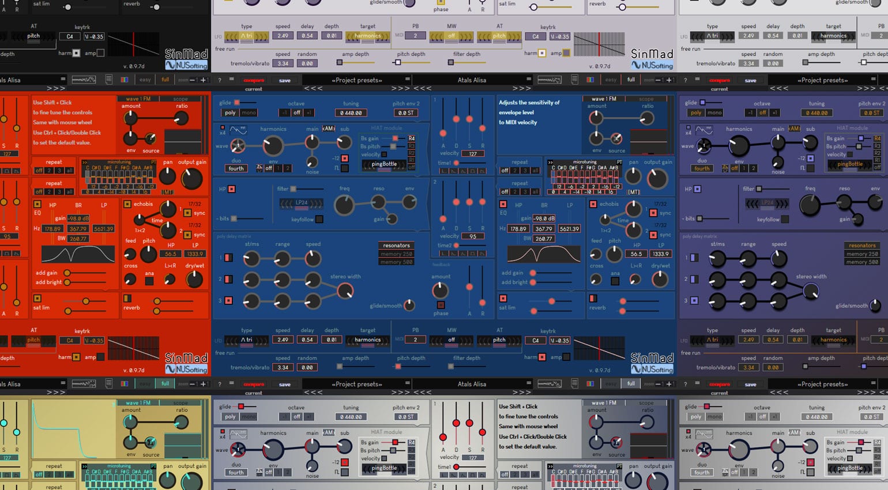Select the "memory 250" tab in blue window
The image size is (888, 490).
point(396,254)
